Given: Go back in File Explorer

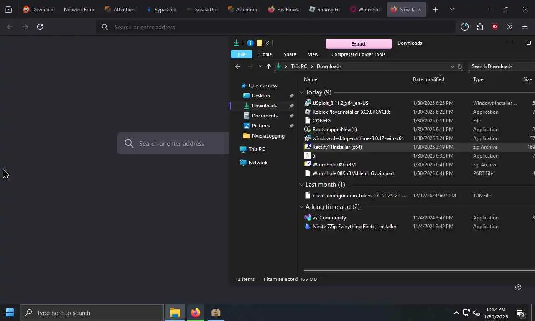Looking at the screenshot, I should [x=238, y=66].
